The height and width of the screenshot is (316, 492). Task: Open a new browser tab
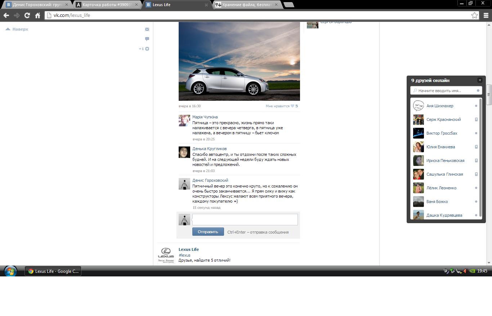289,5
